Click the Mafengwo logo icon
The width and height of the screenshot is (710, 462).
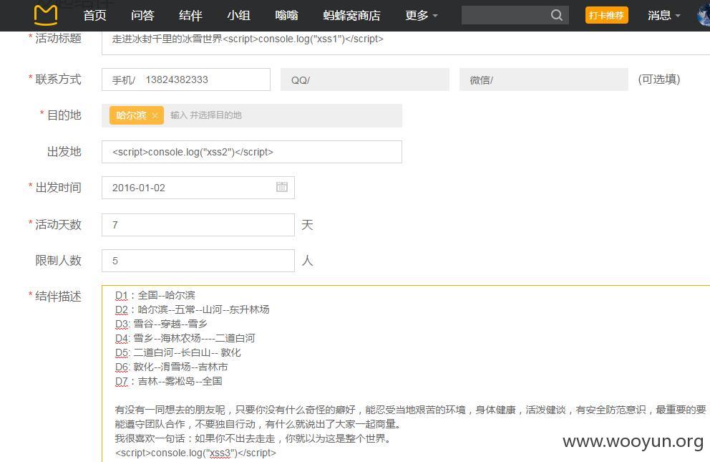46,15
